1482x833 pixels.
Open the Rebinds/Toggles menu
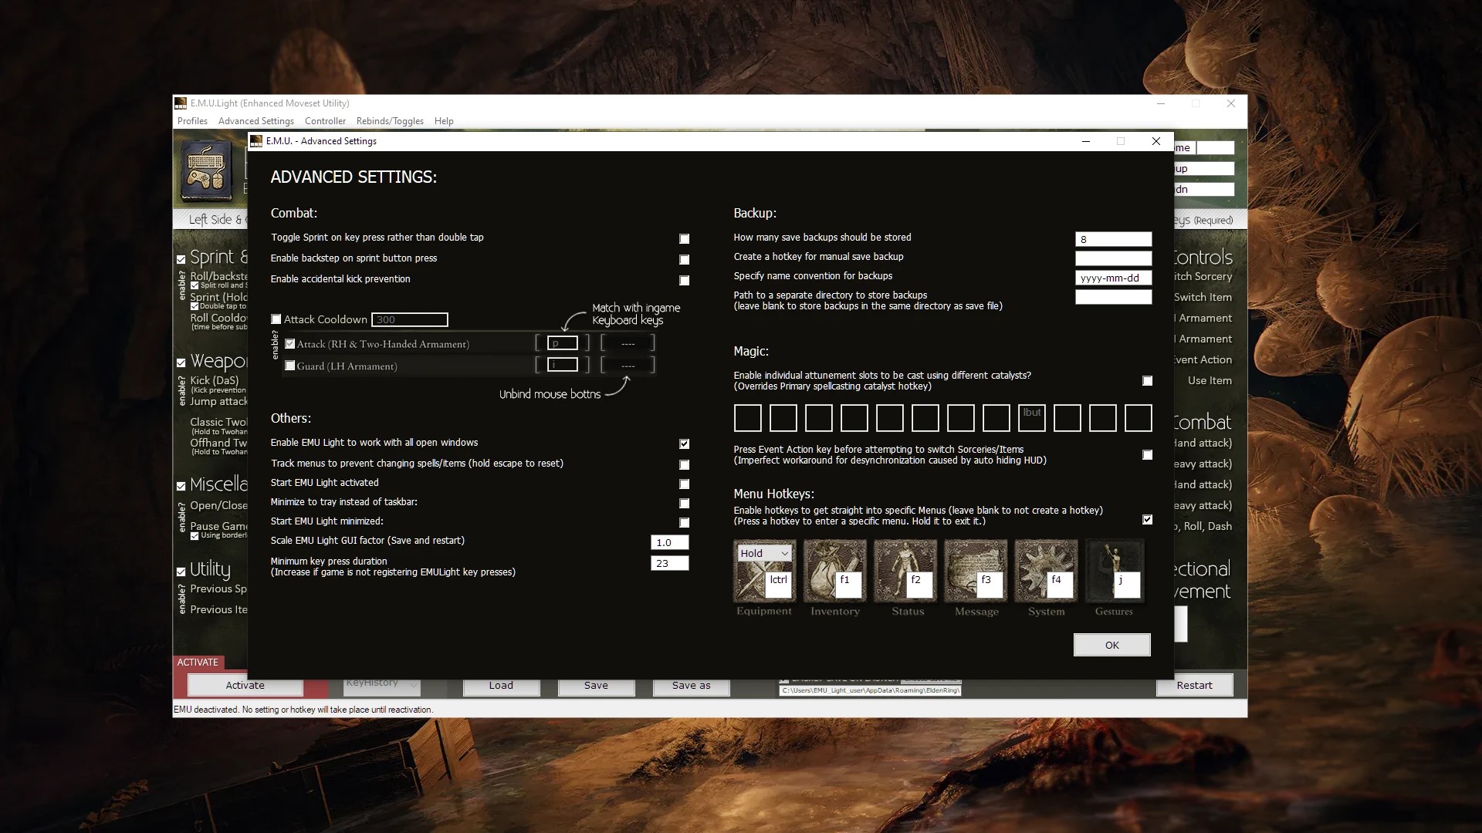(x=390, y=121)
